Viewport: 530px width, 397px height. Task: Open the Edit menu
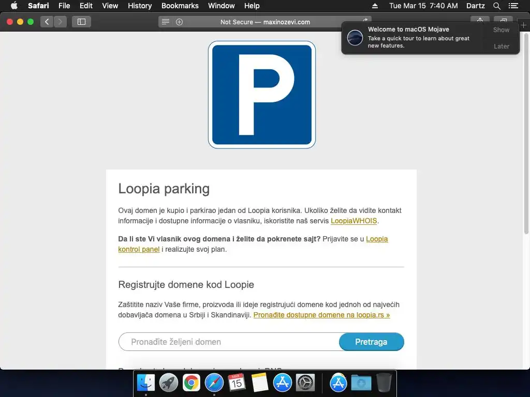pyautogui.click(x=86, y=6)
